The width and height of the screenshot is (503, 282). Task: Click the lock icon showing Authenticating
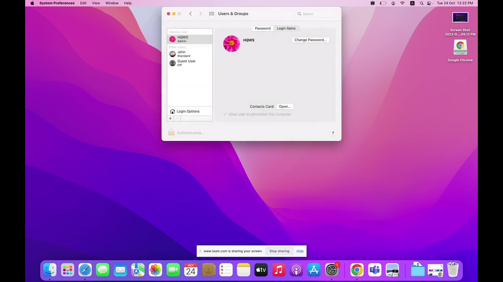[x=171, y=133]
